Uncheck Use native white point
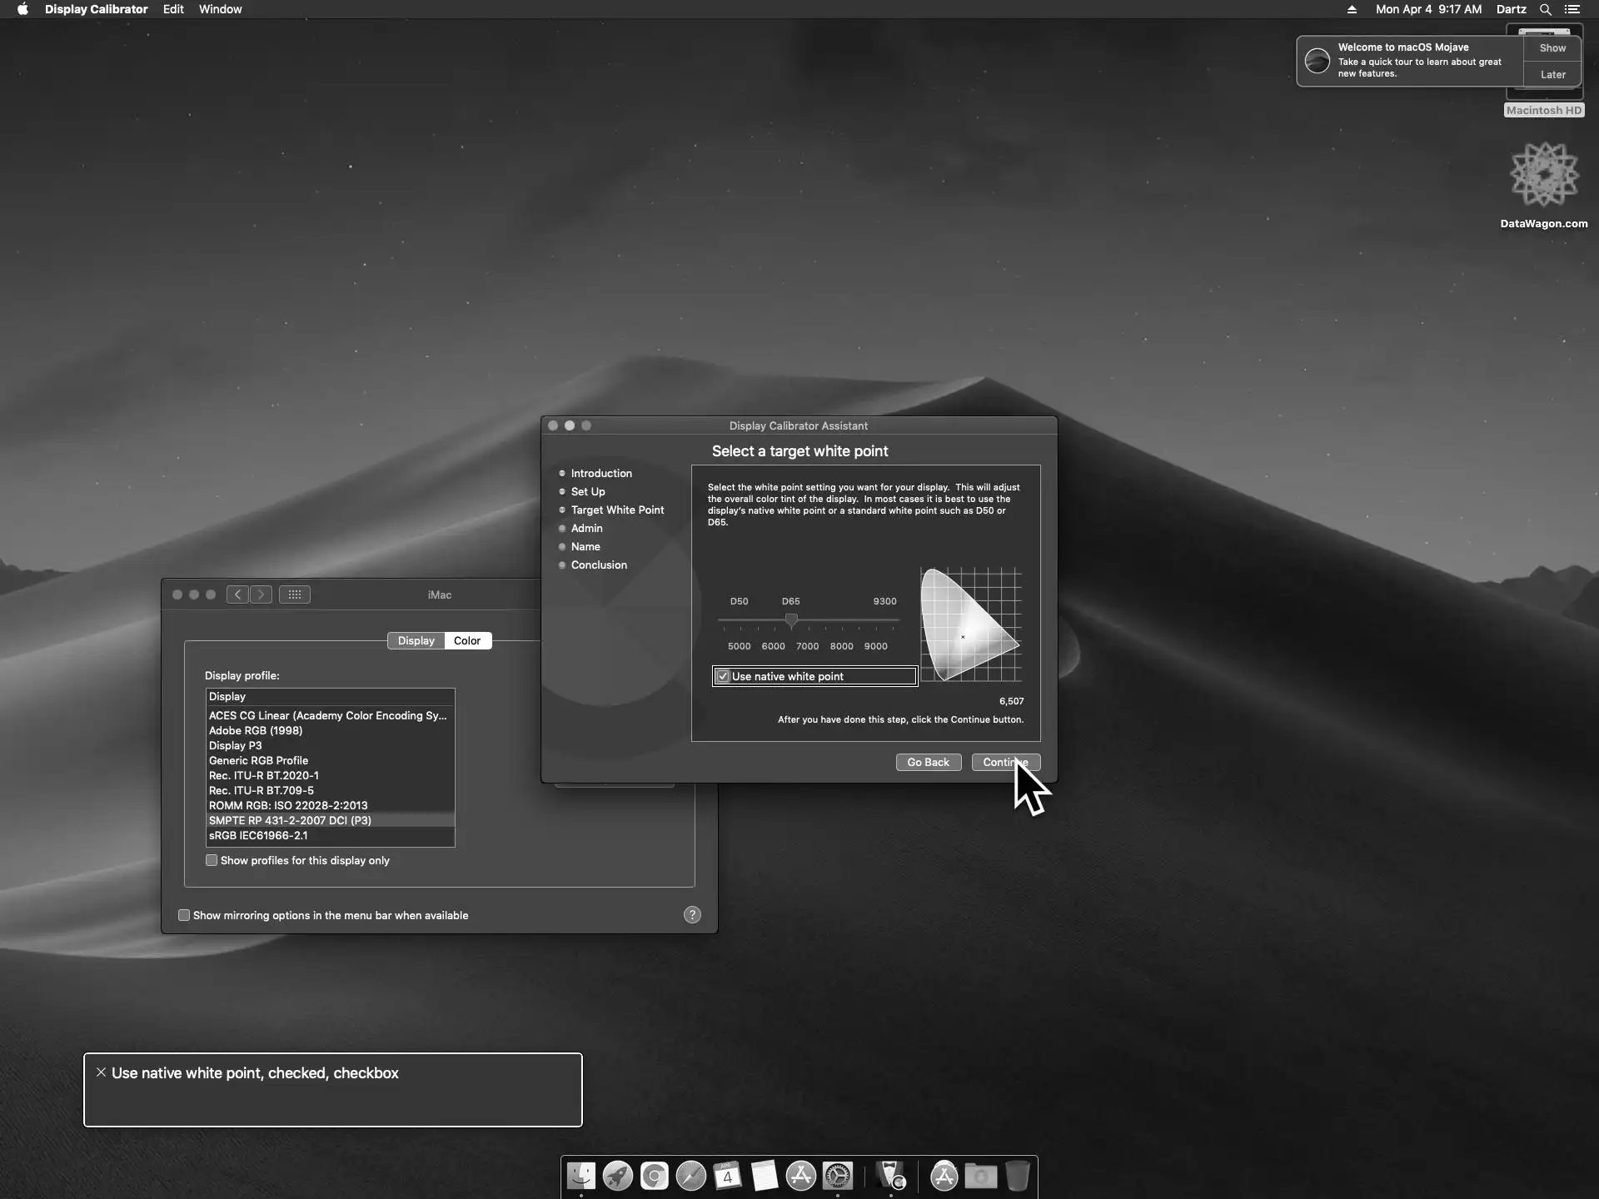1599x1199 pixels. [x=723, y=676]
